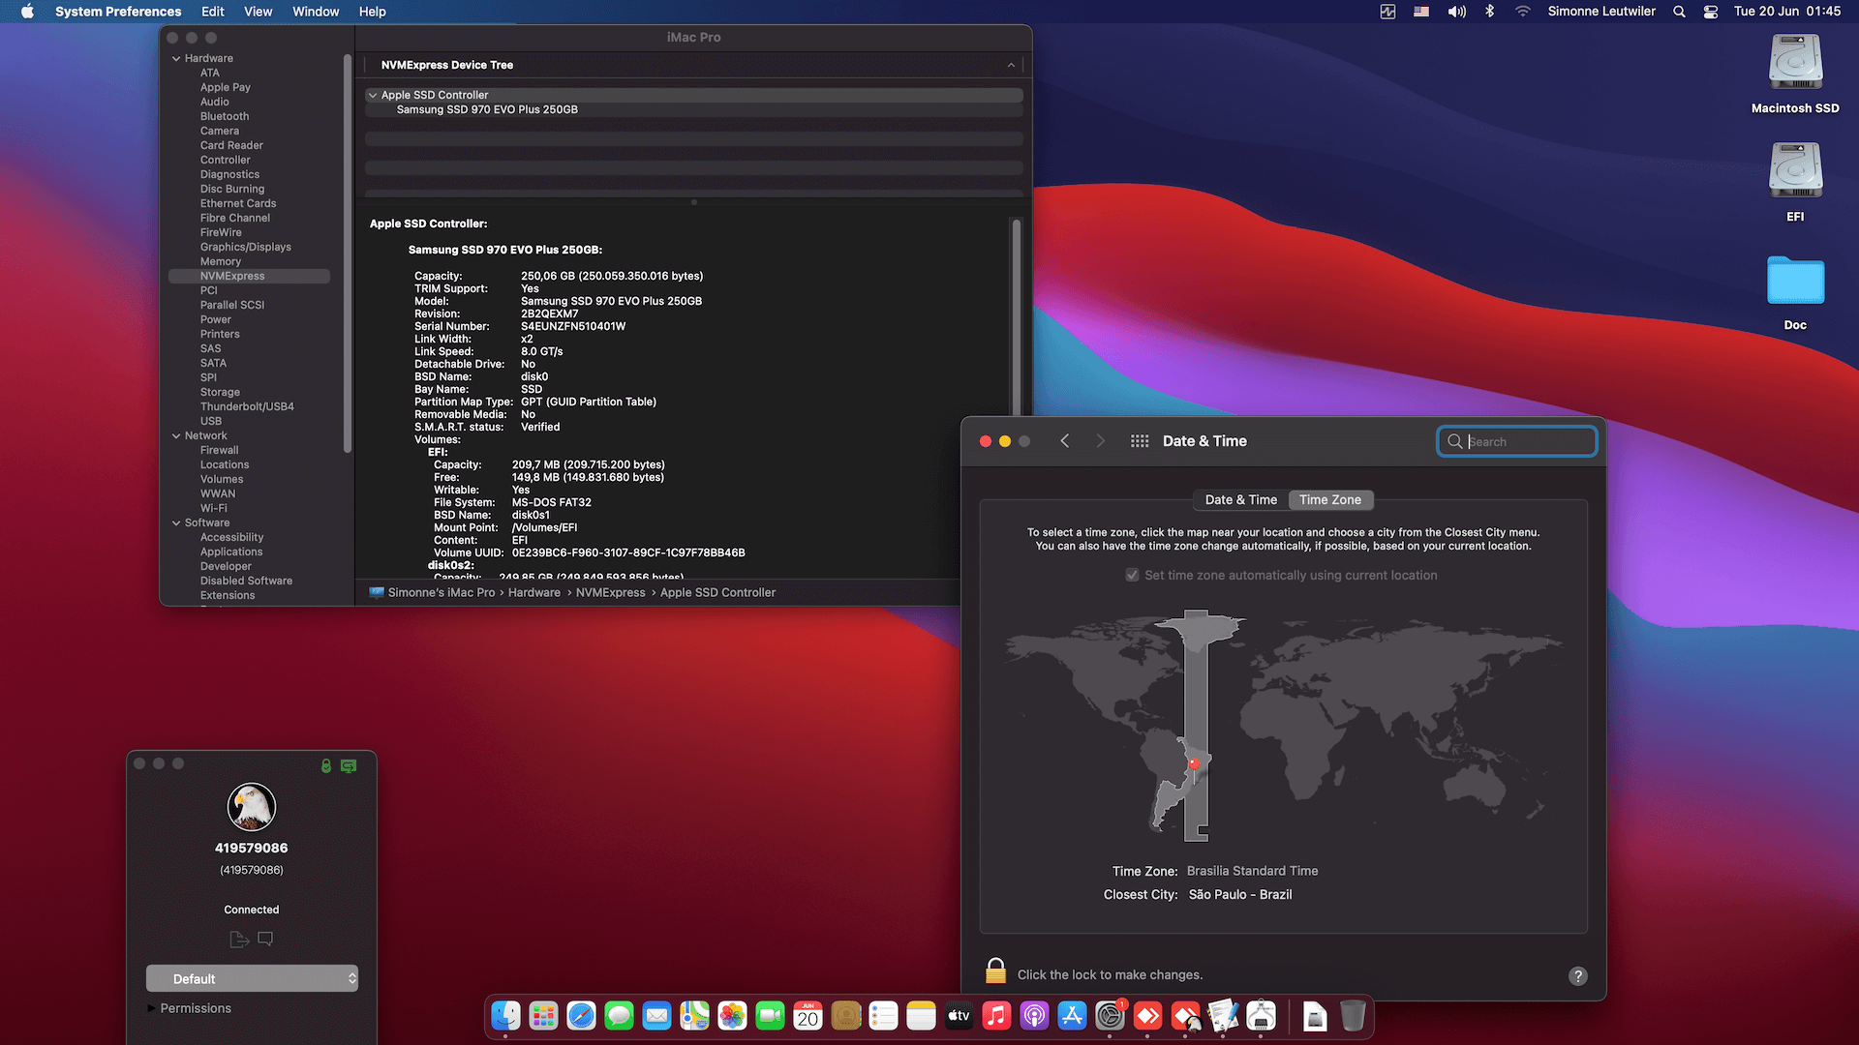The width and height of the screenshot is (1859, 1045).
Task: Go back in Date & Time preferences
Action: pos(1064,441)
